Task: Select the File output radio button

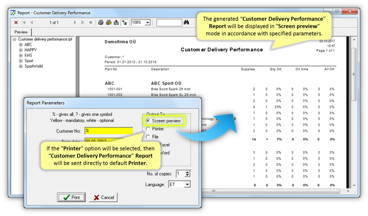Action: point(148,137)
